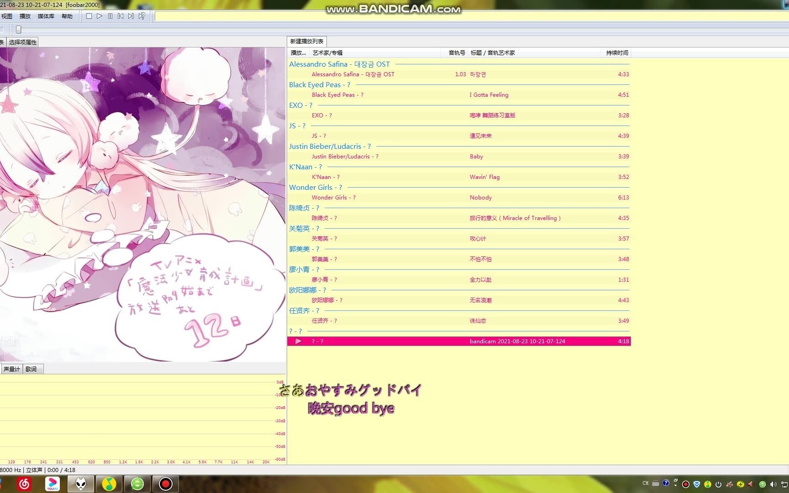Image resolution: width=789 pixels, height=493 pixels.
Task: Select the Justin Bieber/Ludacris - ? group header
Action: pos(330,147)
